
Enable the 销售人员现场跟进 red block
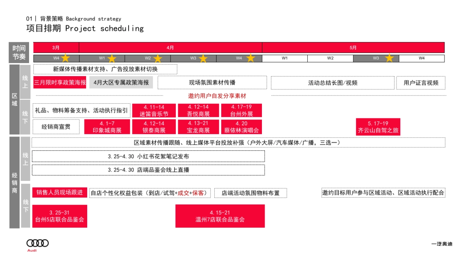pyautogui.click(x=59, y=193)
